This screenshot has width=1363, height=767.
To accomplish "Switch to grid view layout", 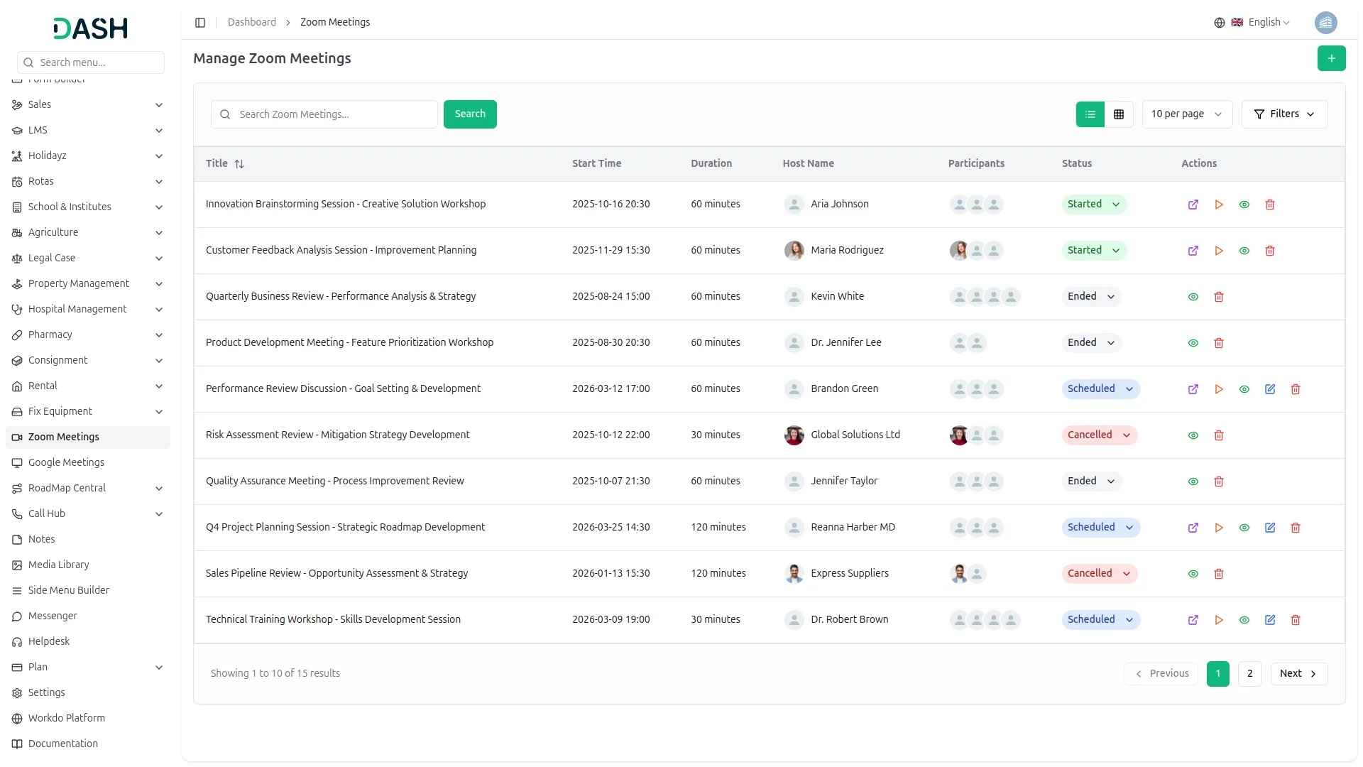I will click(x=1118, y=114).
